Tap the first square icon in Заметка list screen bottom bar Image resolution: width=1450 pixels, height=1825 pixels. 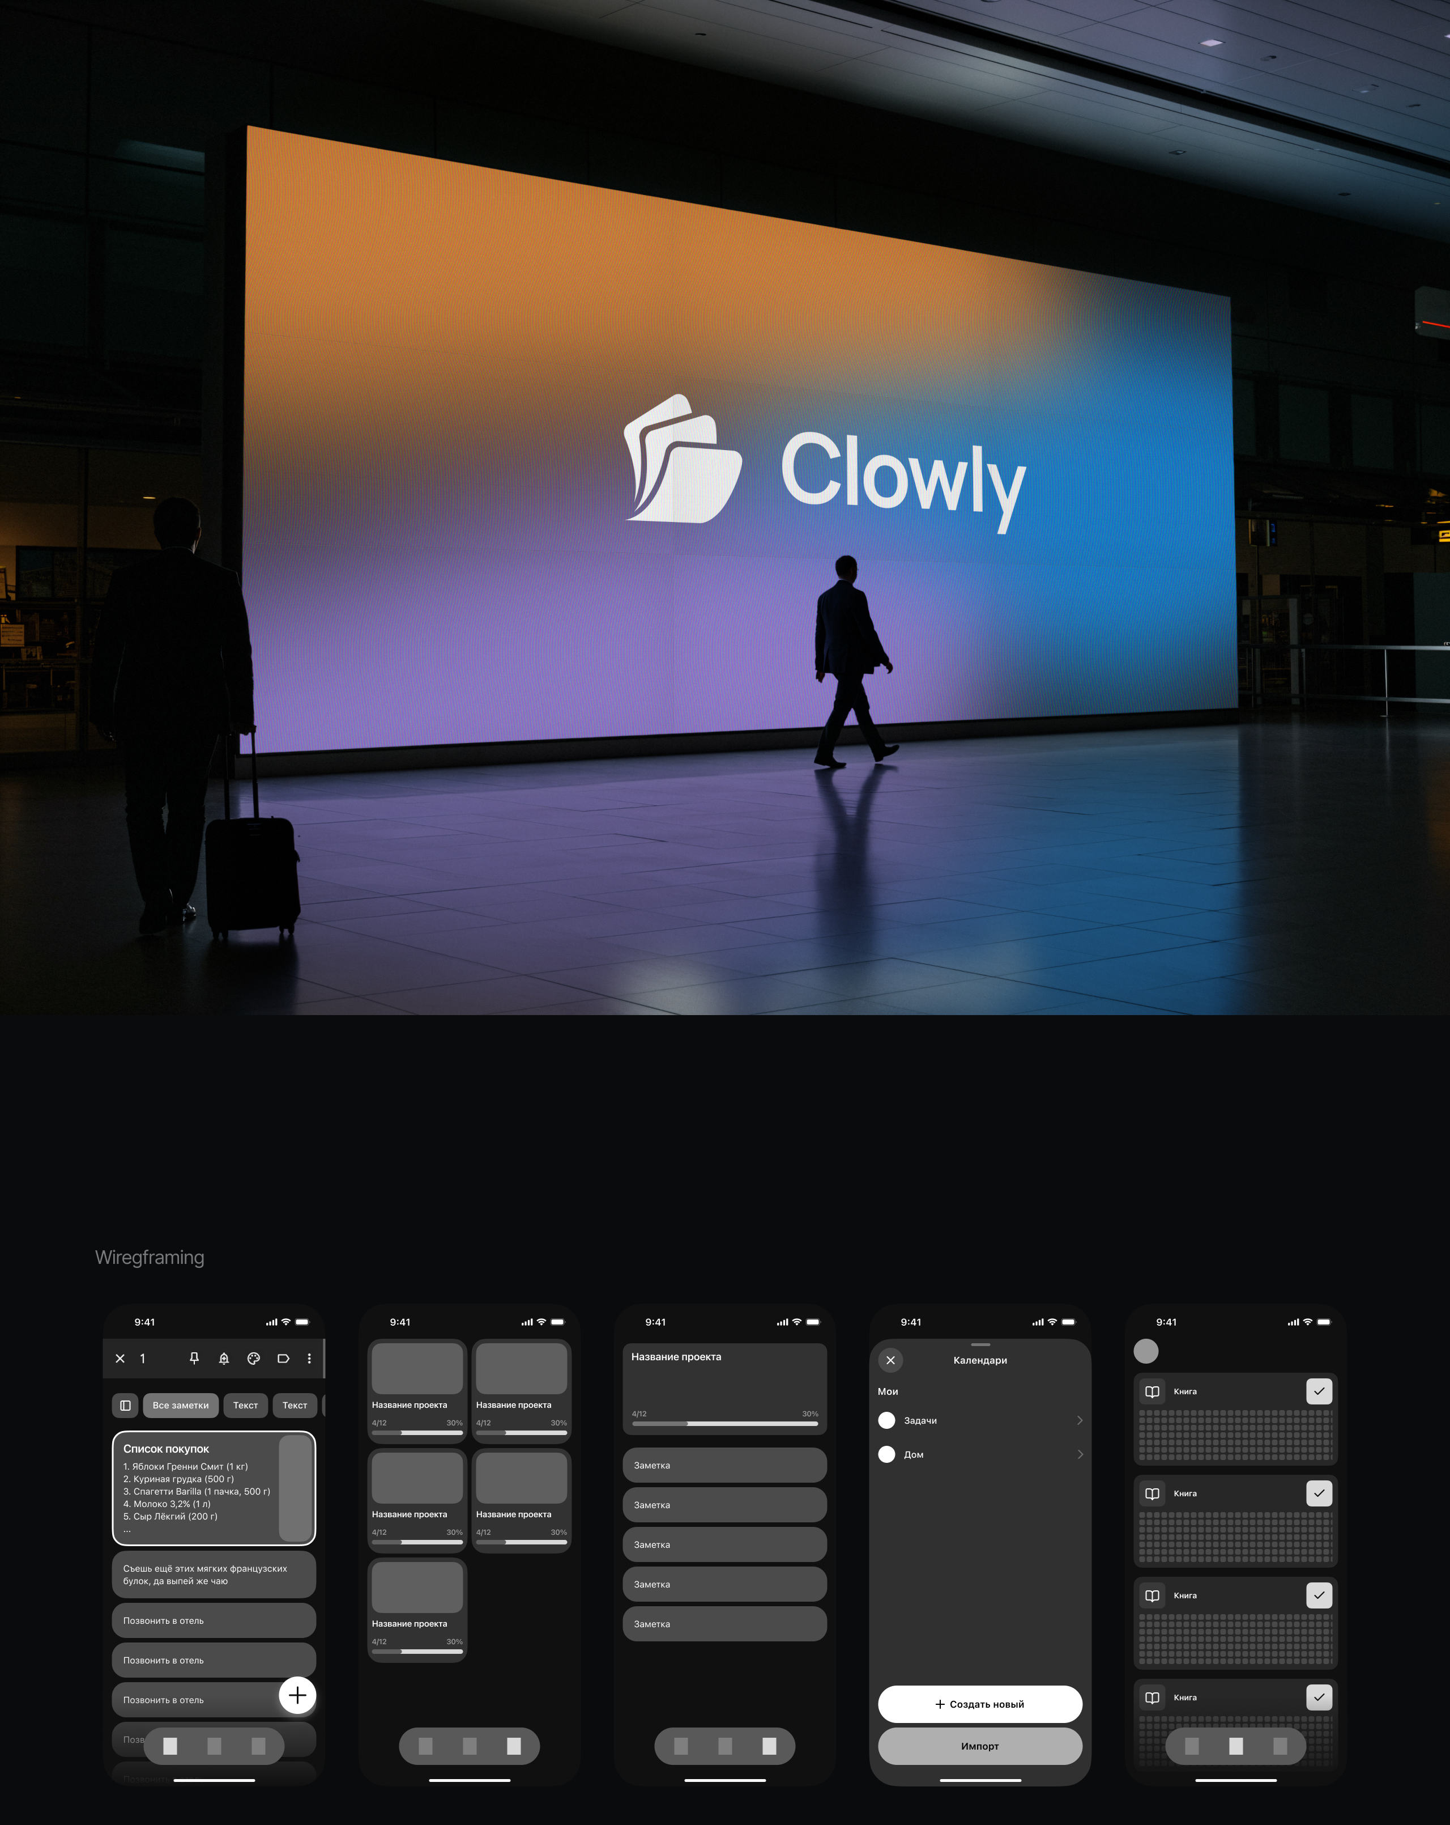681,1746
